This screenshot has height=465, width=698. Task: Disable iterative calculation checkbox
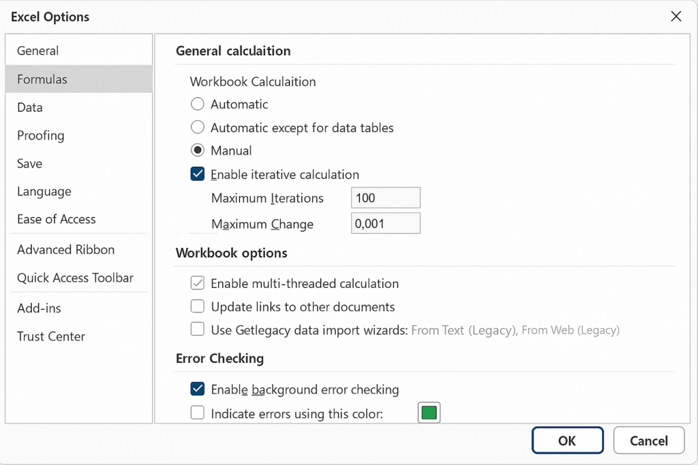198,174
